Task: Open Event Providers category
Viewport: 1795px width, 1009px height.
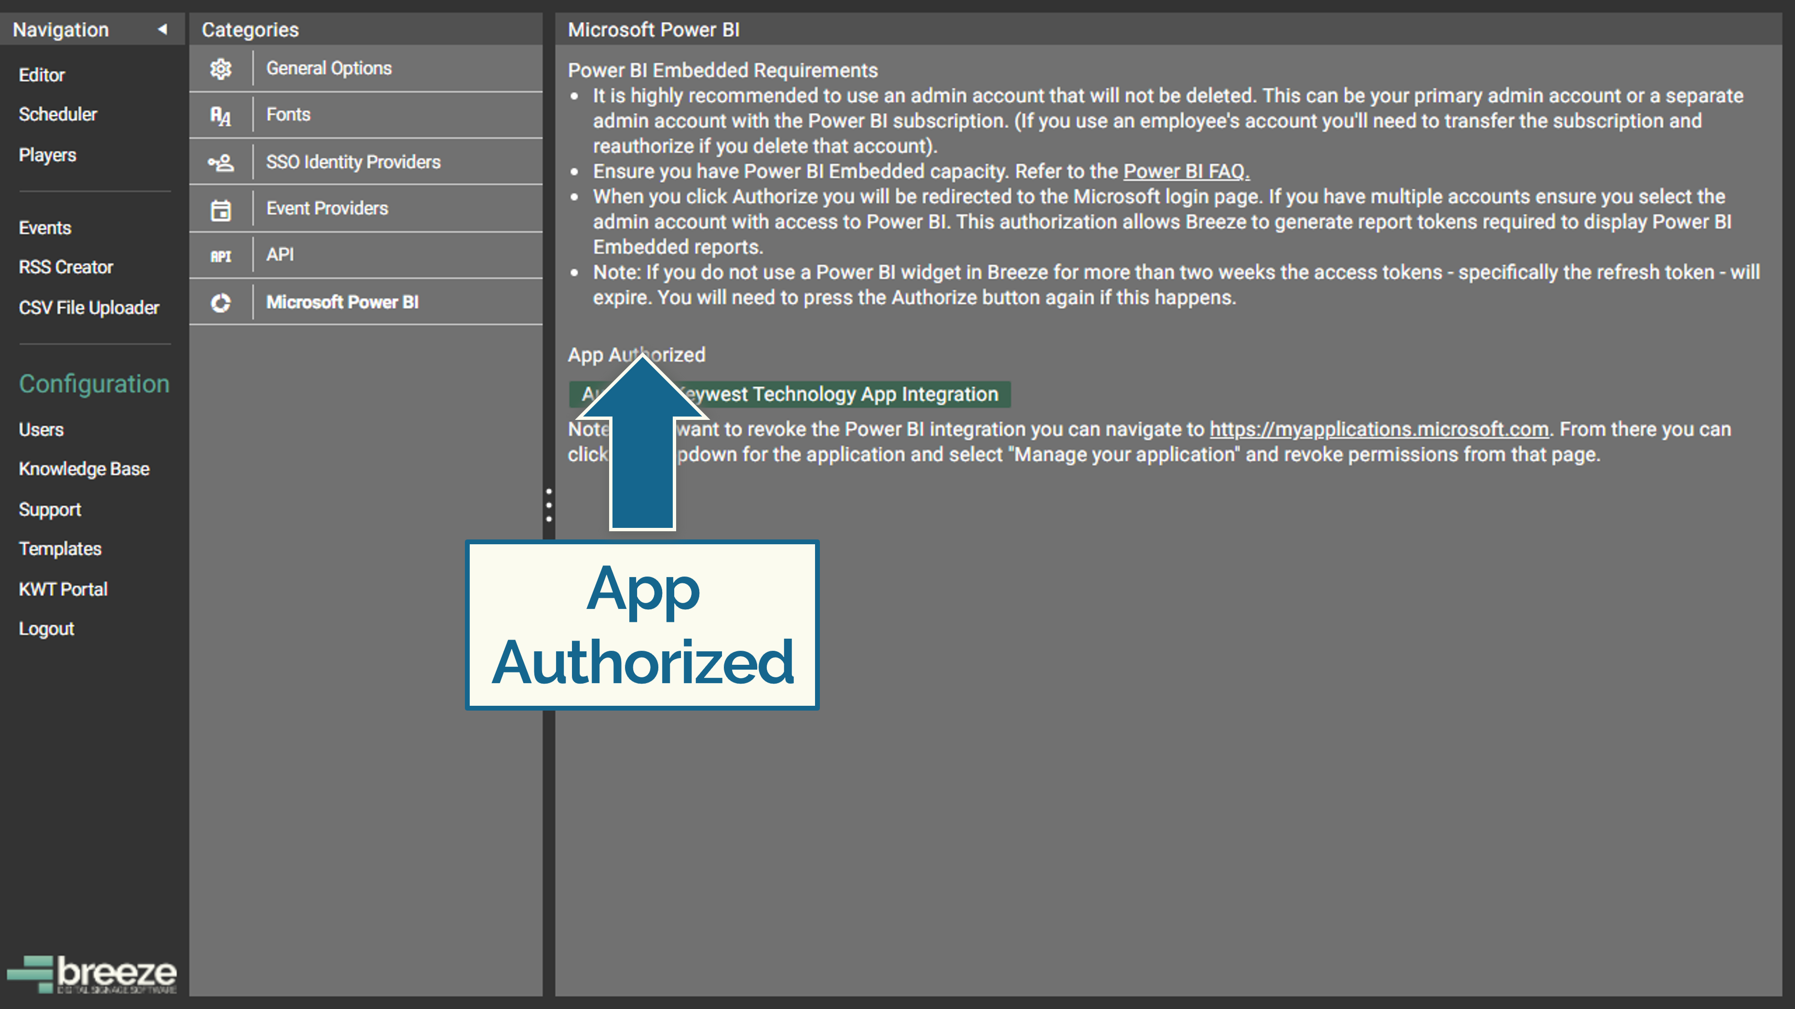Action: pos(365,208)
